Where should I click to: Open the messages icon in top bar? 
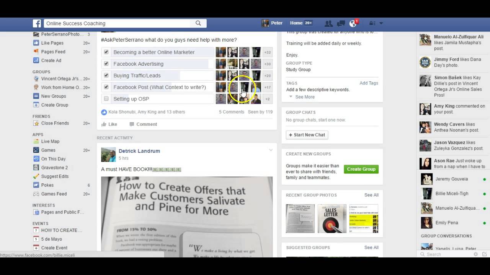[x=341, y=23]
